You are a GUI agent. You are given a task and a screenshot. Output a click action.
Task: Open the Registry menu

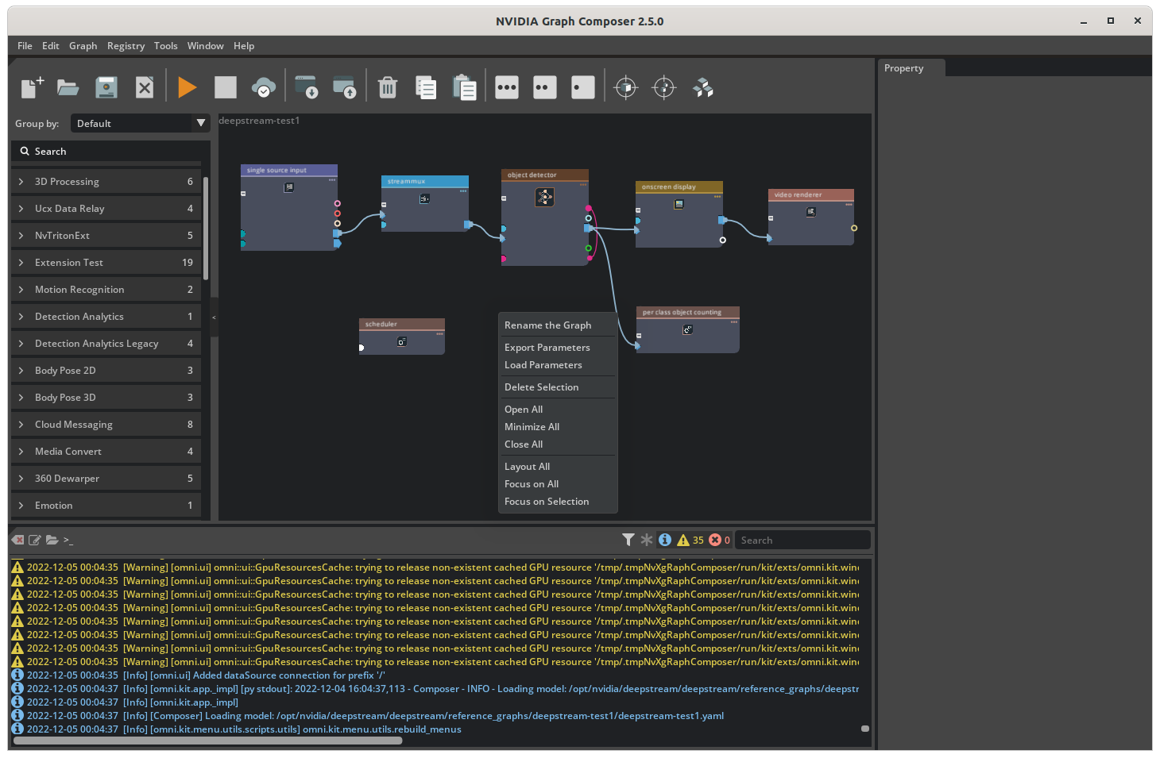pos(126,46)
